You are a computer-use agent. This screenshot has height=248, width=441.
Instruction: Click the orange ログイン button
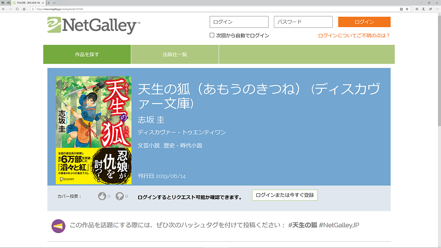pos(364,22)
